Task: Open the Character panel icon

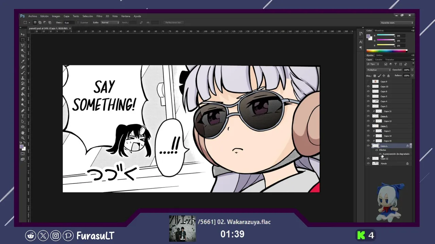Action: (x=361, y=42)
